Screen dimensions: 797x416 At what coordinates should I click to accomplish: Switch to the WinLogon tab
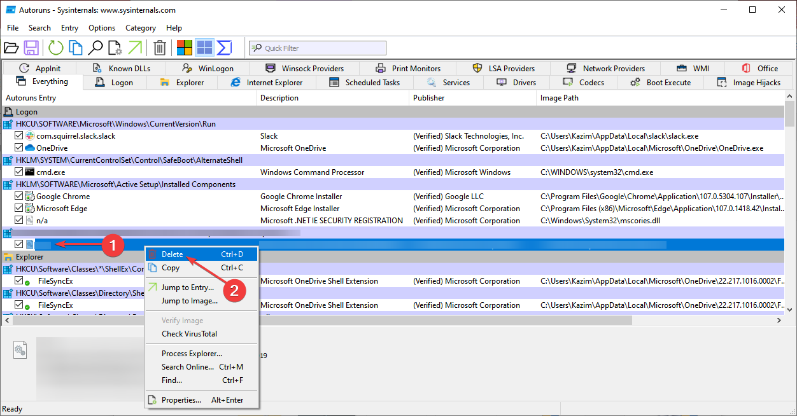pyautogui.click(x=208, y=69)
